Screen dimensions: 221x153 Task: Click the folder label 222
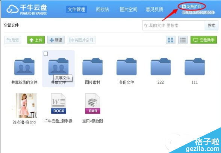click(161, 82)
